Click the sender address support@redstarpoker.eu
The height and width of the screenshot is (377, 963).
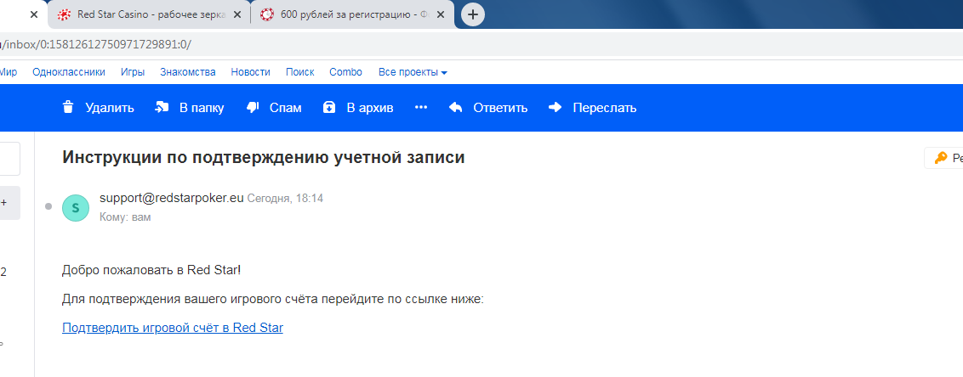point(172,198)
